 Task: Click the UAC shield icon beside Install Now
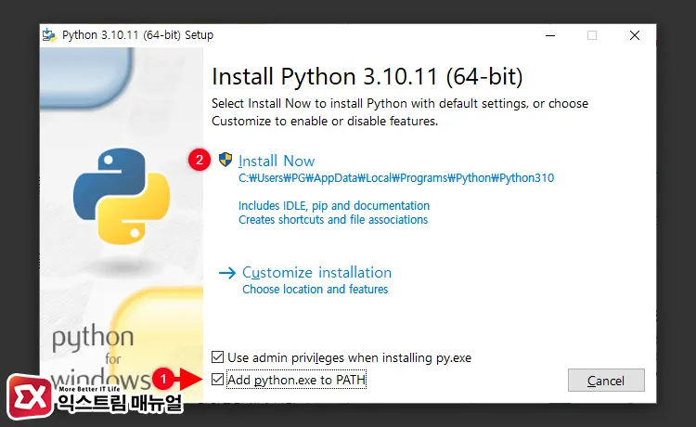click(x=225, y=160)
